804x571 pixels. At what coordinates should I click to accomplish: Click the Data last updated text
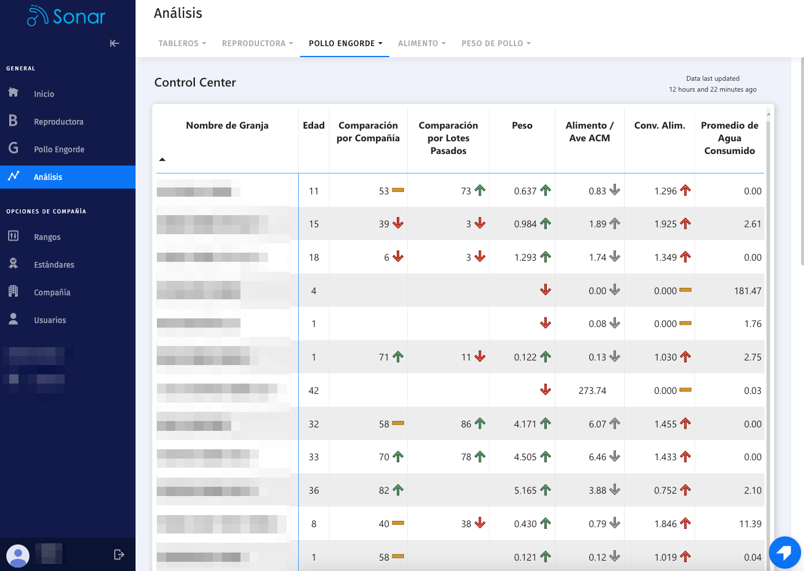click(x=713, y=78)
